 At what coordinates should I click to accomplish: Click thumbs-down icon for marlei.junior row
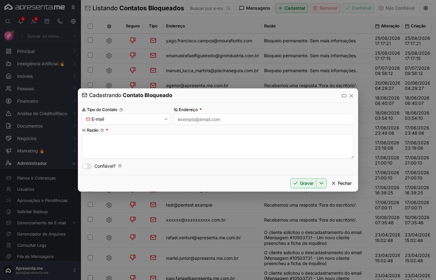[133, 258]
